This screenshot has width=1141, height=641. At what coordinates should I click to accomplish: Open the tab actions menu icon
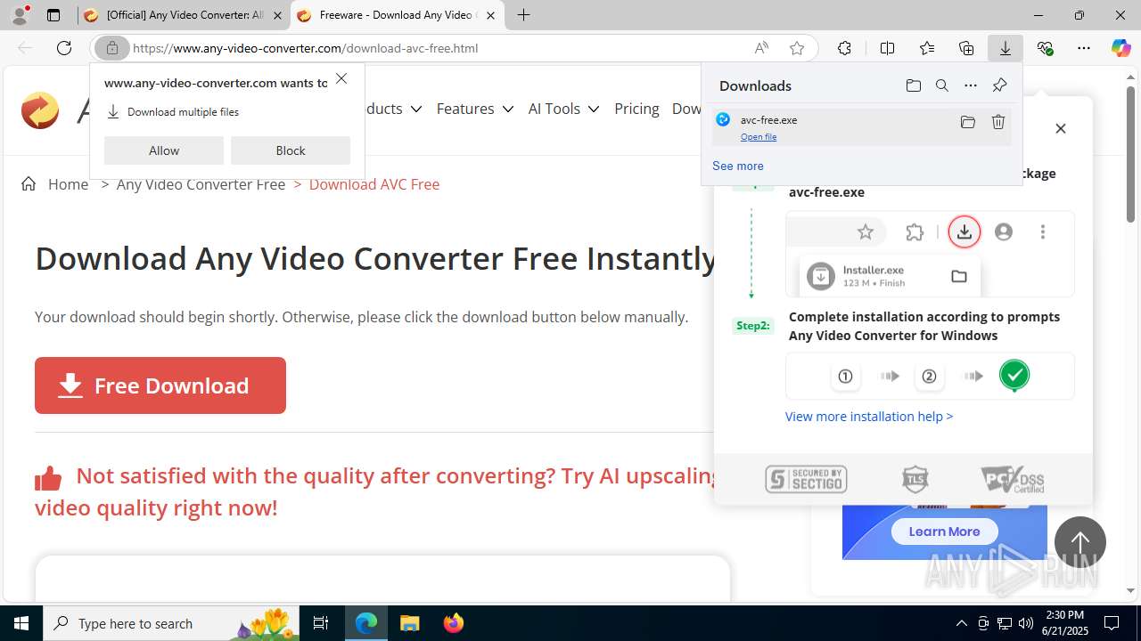53,15
